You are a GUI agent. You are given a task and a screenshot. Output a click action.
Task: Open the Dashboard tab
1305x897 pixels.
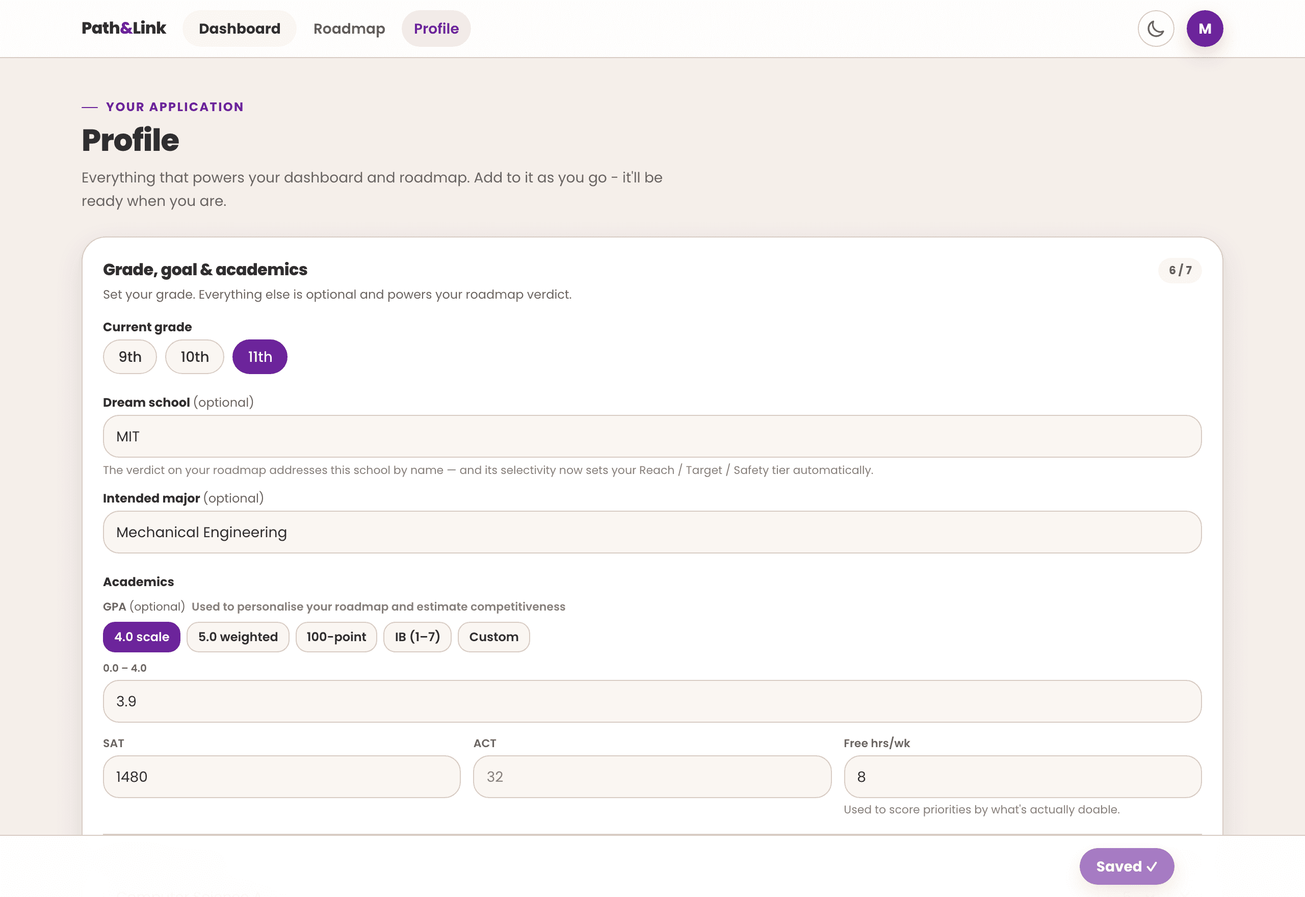point(240,29)
